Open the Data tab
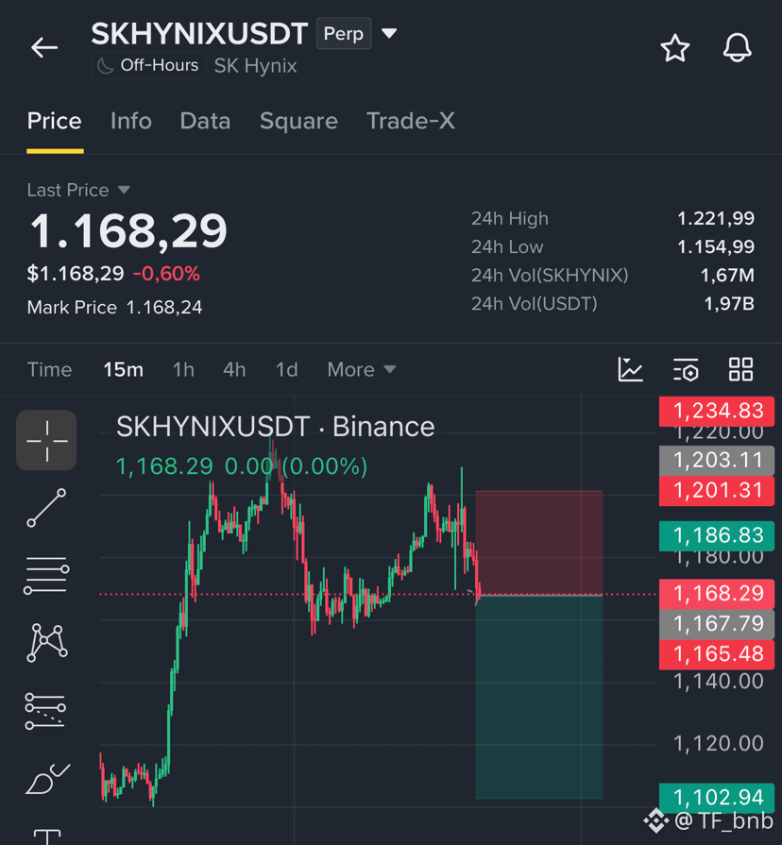 (205, 121)
